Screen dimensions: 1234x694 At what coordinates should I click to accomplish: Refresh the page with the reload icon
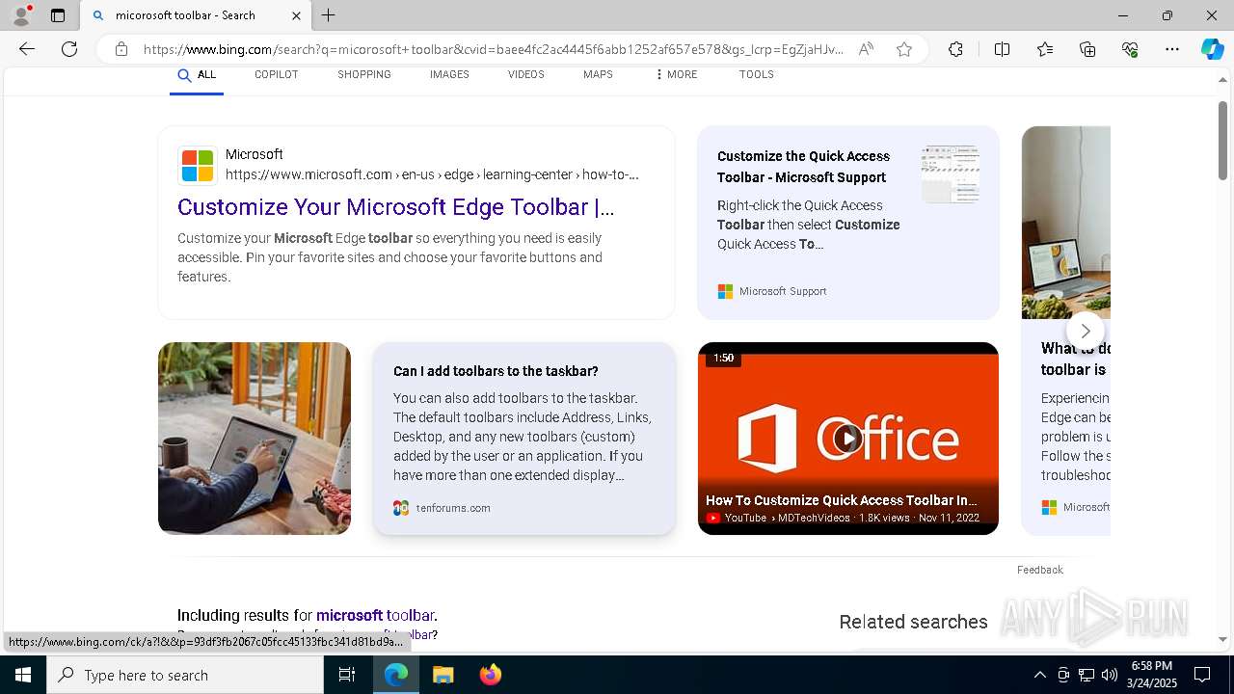click(69, 49)
